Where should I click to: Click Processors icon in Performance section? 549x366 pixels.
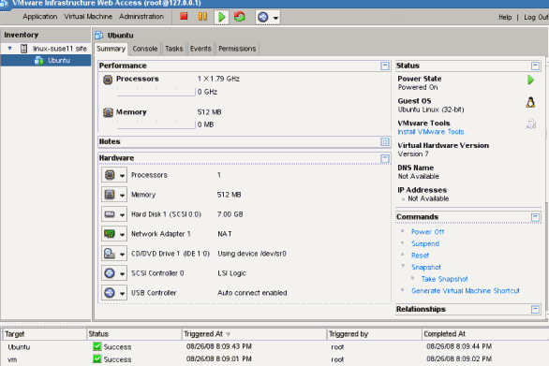[108, 80]
